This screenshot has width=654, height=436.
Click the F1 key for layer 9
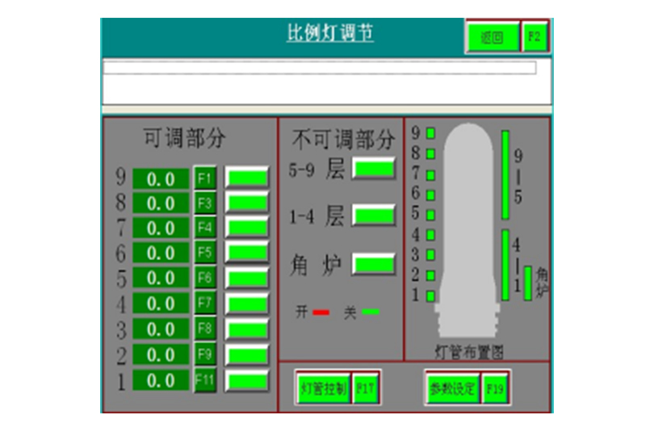pyautogui.click(x=205, y=178)
